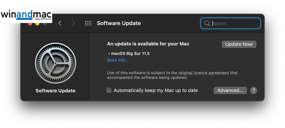Screen dimensions: 285x128
Task: Focus the Search text field
Action: pyautogui.click(x=234, y=23)
